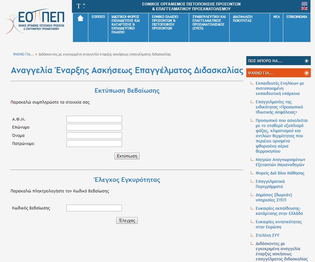Viewport: 315px width, 262px height.
Task: Open the ΝΕΑ menu item
Action: tap(276, 17)
